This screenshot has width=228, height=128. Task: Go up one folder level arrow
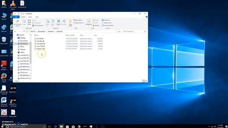[x=24, y=32]
